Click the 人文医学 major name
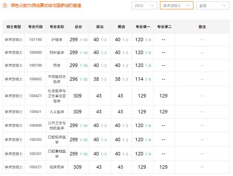233x176 pixels. [57, 112]
